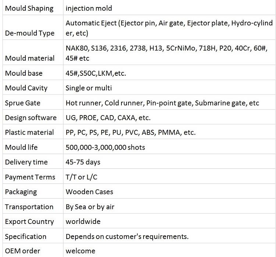Screen dimensions: 276x257
Task: Select the Plastic material label cell
Action: point(33,132)
